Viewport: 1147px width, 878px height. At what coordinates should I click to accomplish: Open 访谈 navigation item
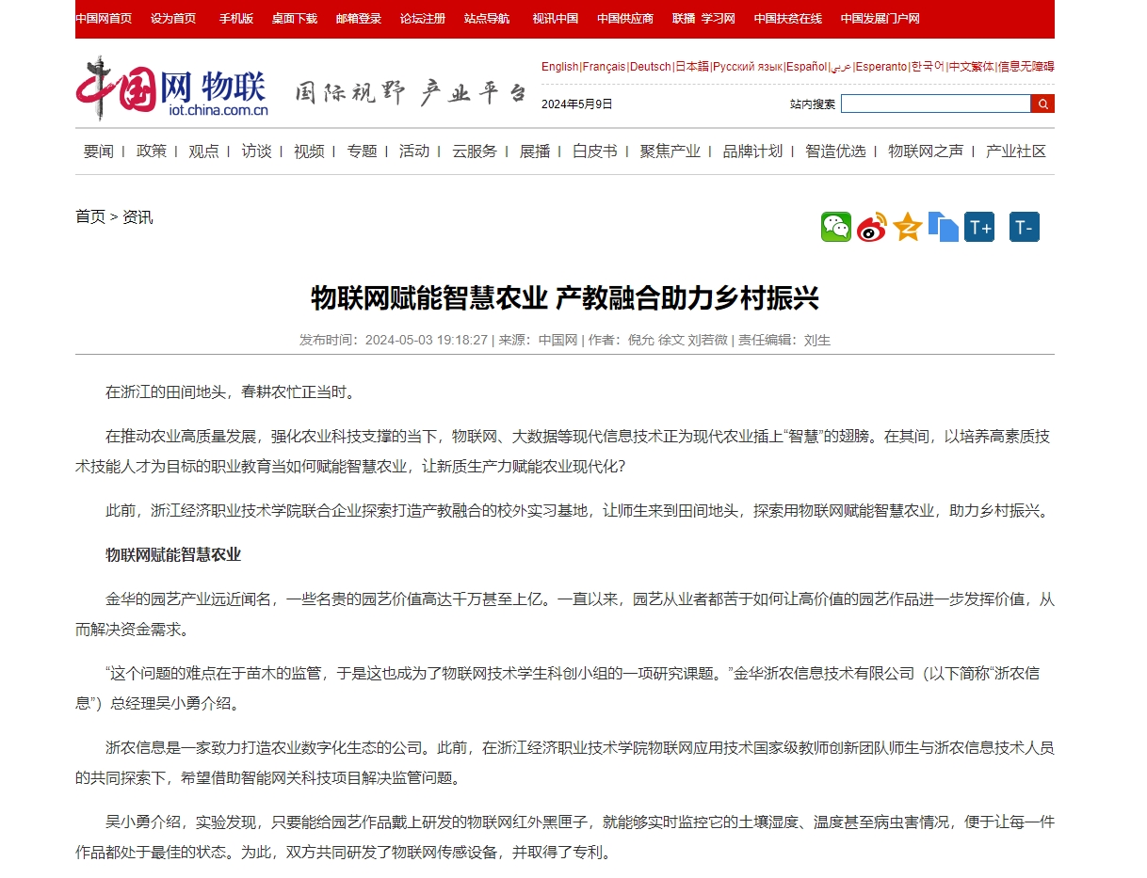(x=256, y=152)
